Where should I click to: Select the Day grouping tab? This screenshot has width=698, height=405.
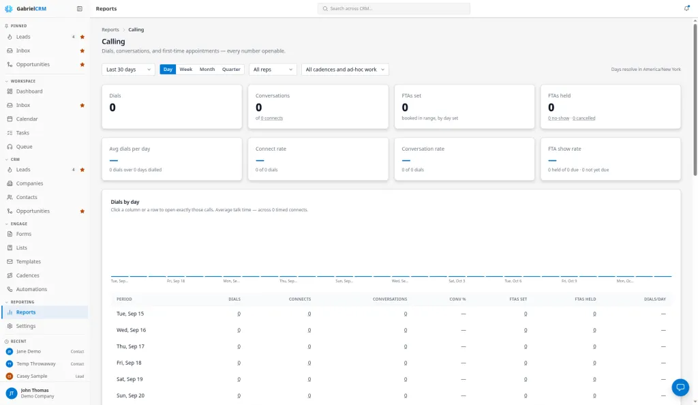point(168,70)
